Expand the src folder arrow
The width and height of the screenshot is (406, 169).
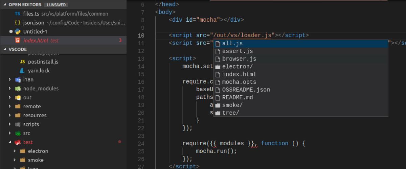click(9, 133)
